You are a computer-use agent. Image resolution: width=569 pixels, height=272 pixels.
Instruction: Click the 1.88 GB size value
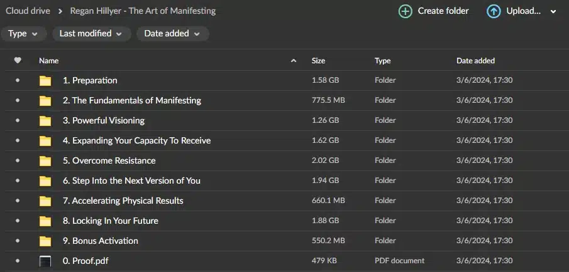(325, 221)
